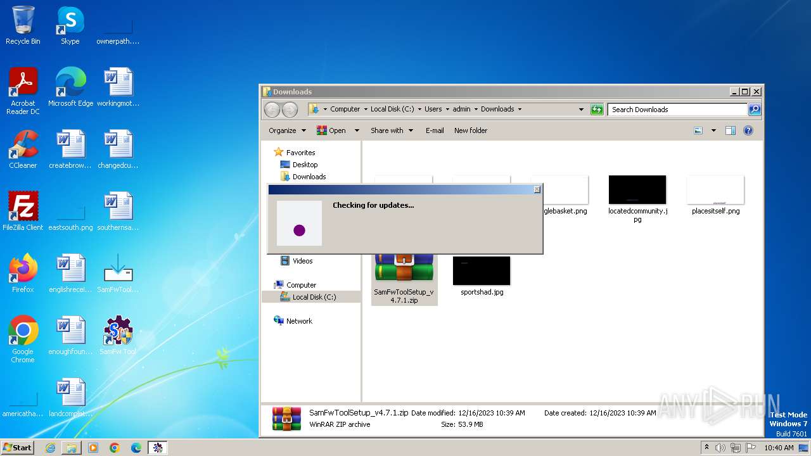Launch Skype from the desktop
This screenshot has height=456, width=811.
tap(70, 25)
